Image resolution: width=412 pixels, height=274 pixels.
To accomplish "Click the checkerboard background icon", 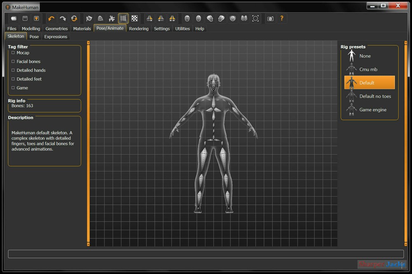I will (135, 19).
